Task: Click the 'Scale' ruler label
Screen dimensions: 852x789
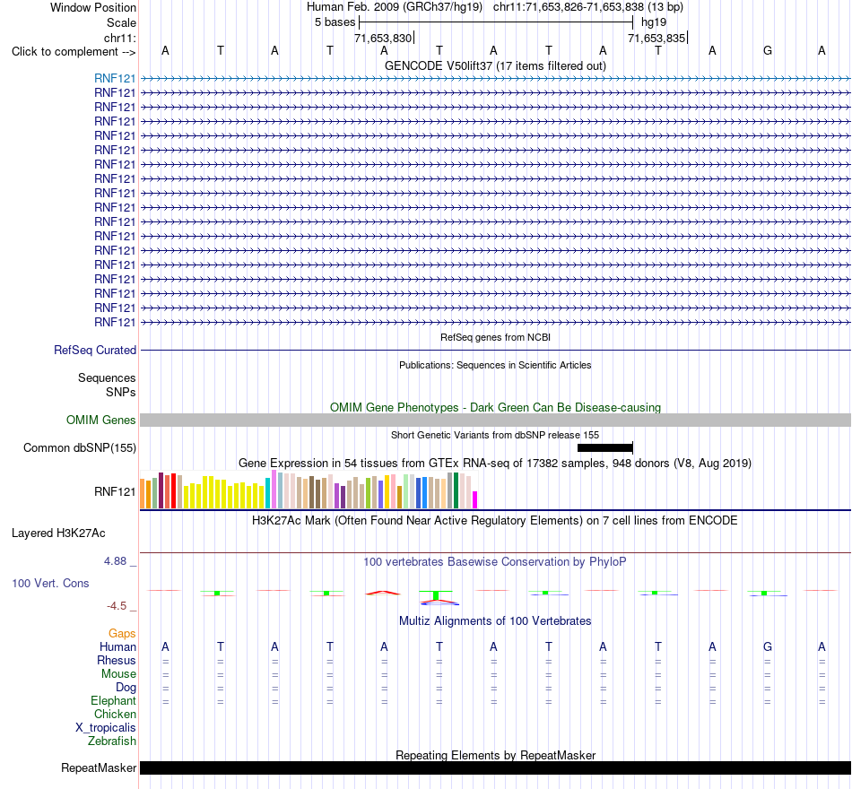Action: [x=121, y=22]
